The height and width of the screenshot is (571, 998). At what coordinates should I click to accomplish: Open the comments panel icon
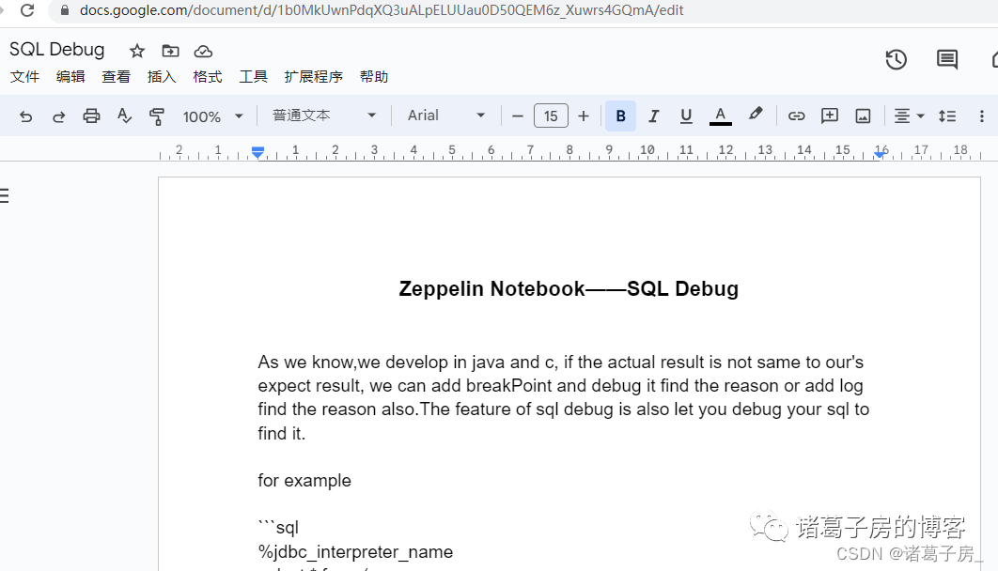point(947,60)
